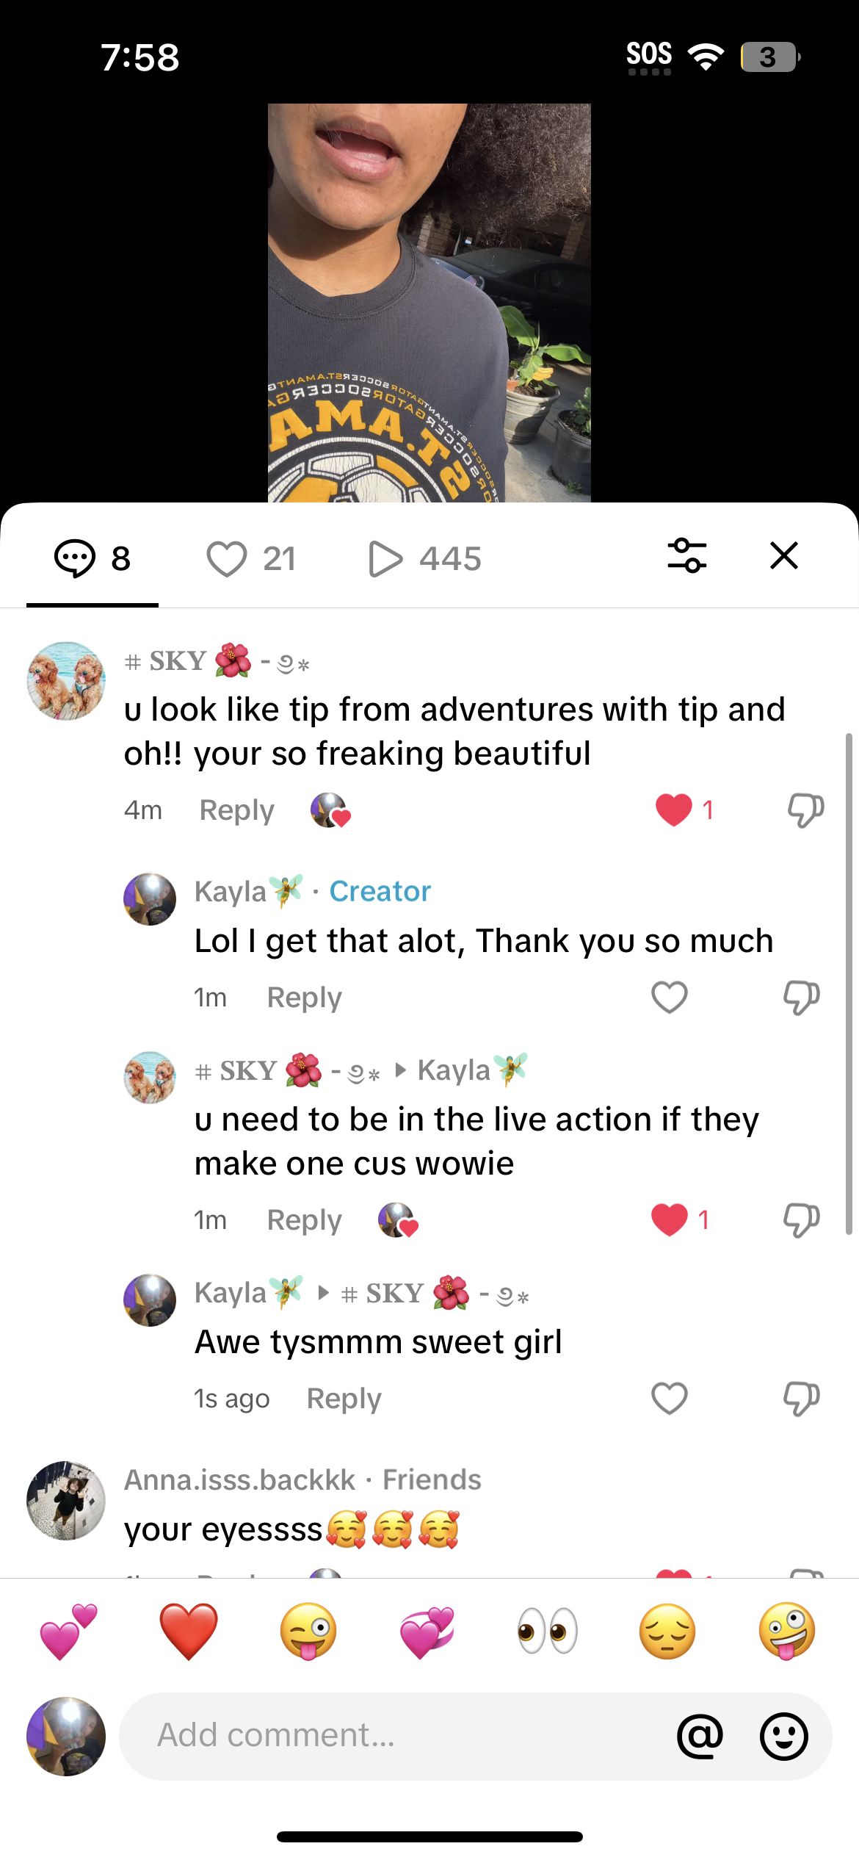Like Kayla's "Lol I get that alot" reply

(670, 998)
